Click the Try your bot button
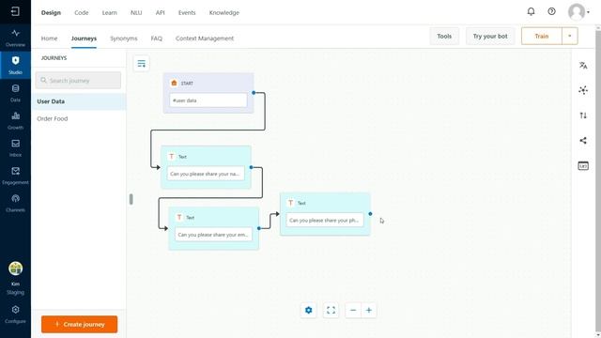 coord(490,36)
